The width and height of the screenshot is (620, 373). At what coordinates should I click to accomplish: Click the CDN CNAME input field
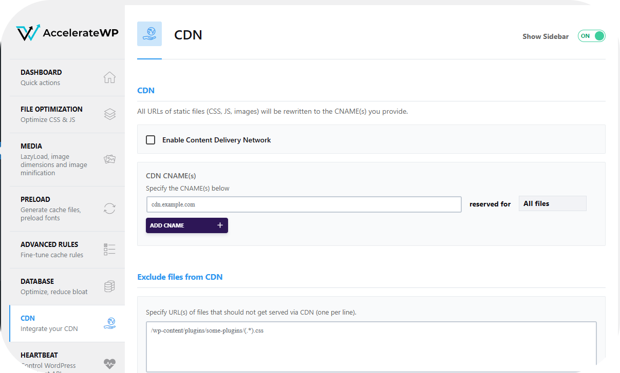(304, 204)
